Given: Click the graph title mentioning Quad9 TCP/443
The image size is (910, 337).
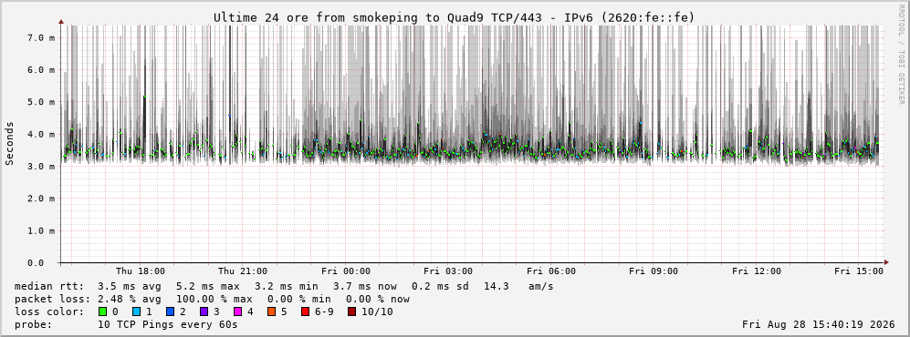Looking at the screenshot, I should (454, 17).
